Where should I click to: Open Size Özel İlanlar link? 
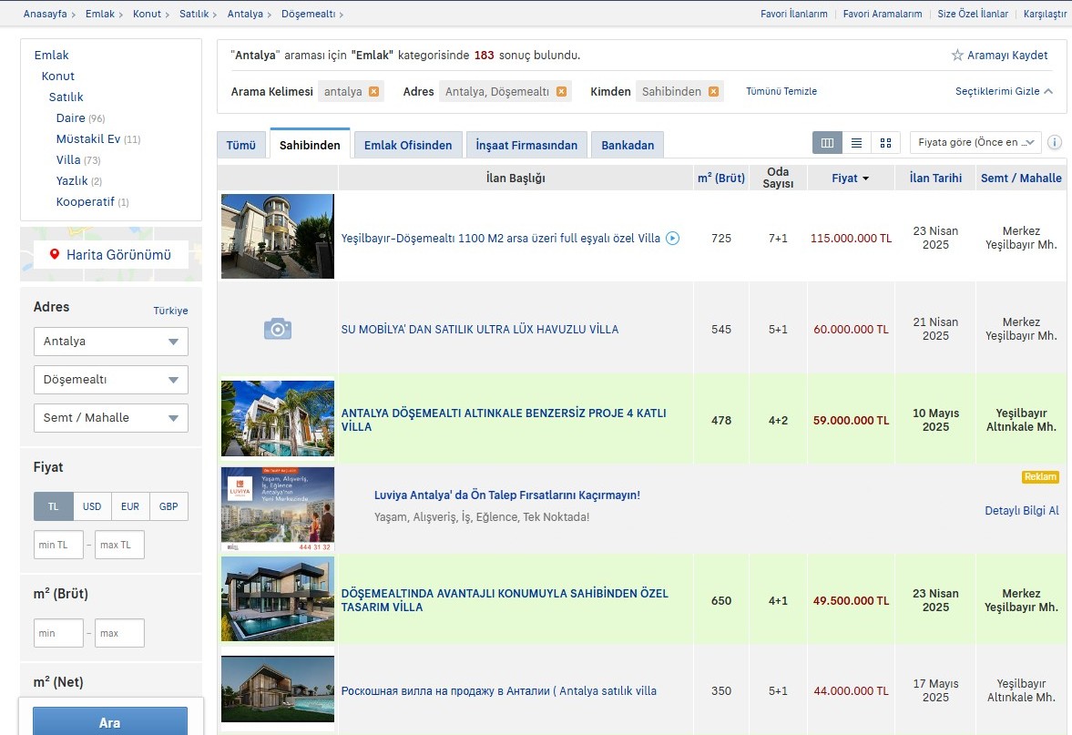point(973,14)
